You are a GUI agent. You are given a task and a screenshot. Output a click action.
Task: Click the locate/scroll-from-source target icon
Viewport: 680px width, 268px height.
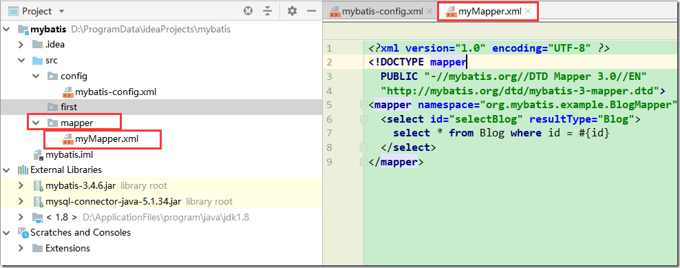[x=248, y=11]
